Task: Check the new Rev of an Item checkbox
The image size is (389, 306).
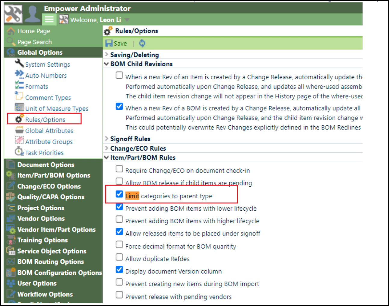Action: (119, 75)
